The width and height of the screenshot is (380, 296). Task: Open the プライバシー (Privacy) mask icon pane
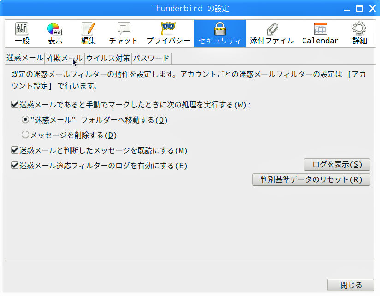tap(168, 34)
